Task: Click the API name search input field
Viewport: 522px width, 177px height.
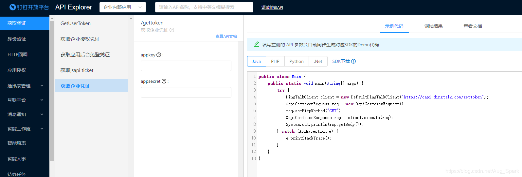Action: point(204,7)
